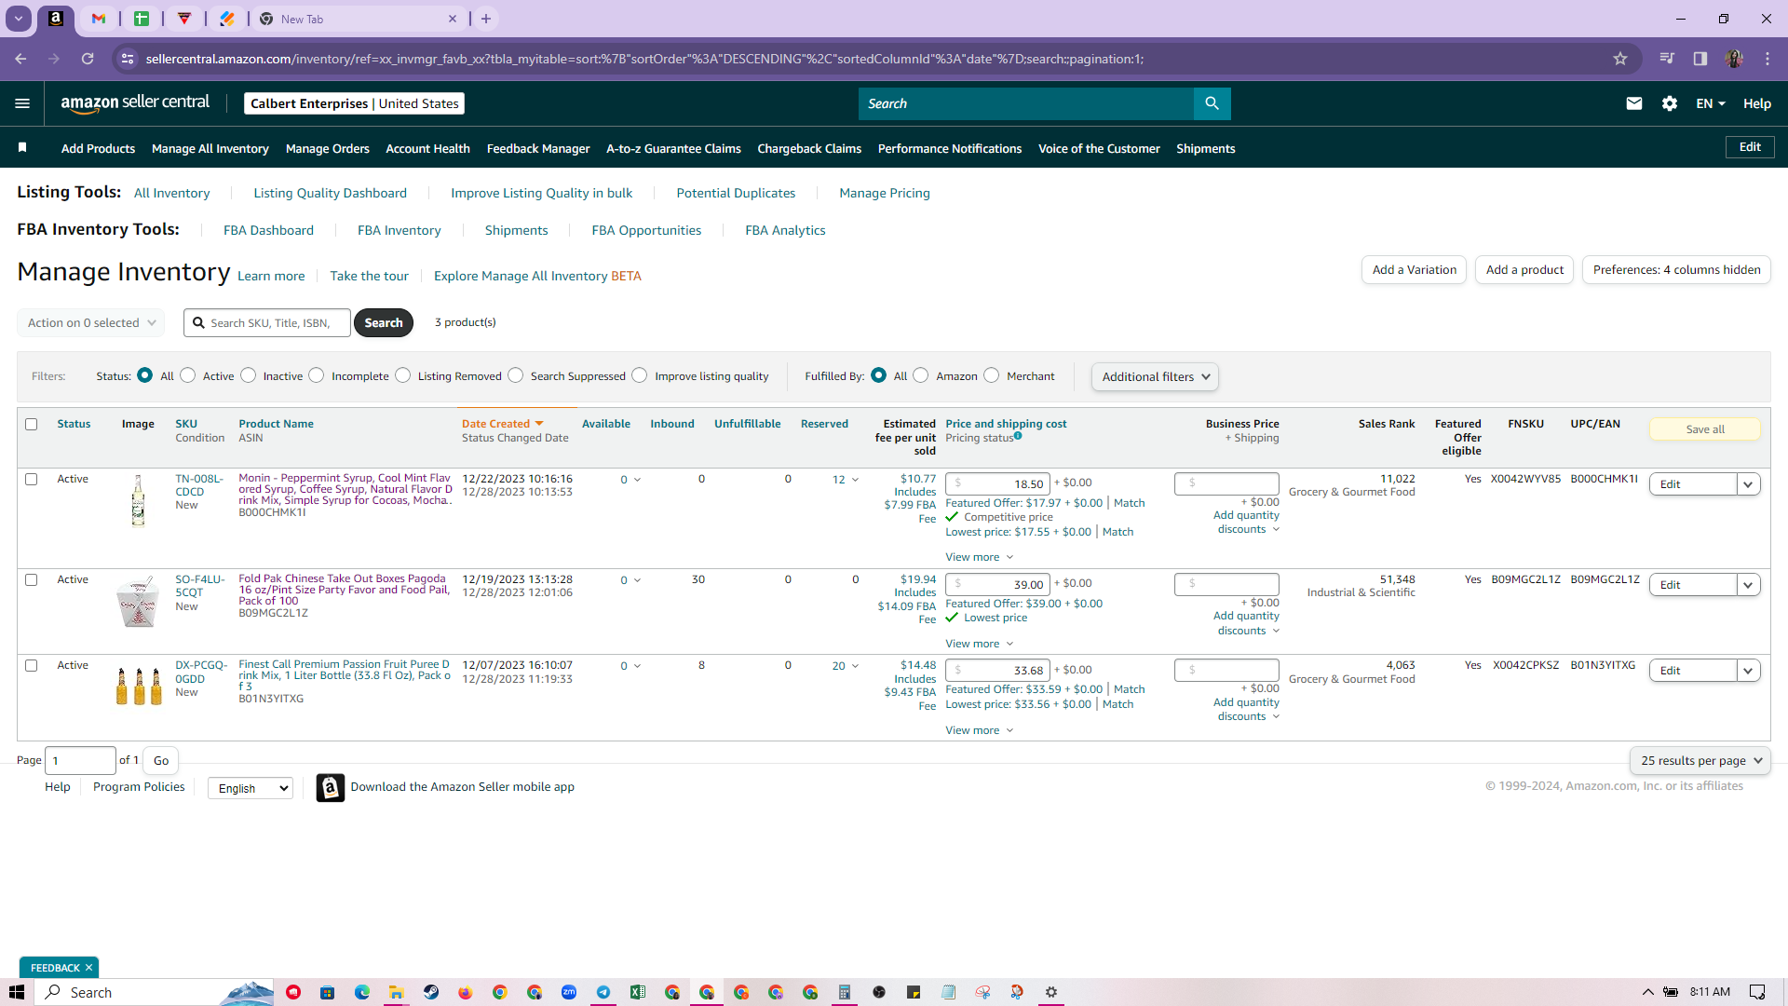
Task: Open the media control icon in Chrome toolbar
Action: coord(1667,59)
